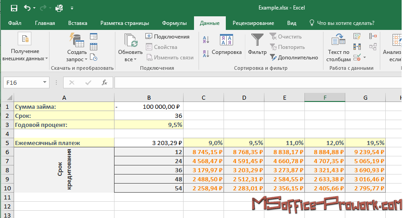This screenshot has height=218, width=403.
Task: Select cell B5 with monthly payment value
Action: (x=149, y=143)
